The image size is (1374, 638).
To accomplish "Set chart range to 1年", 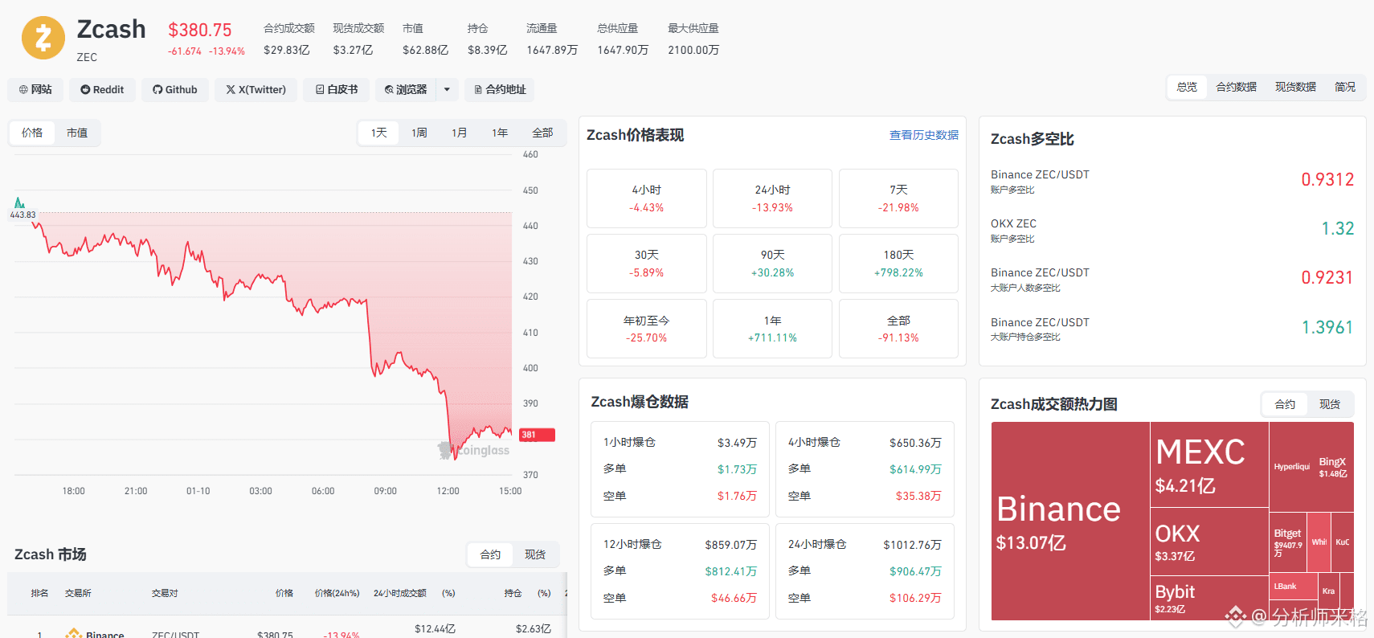I will [500, 133].
